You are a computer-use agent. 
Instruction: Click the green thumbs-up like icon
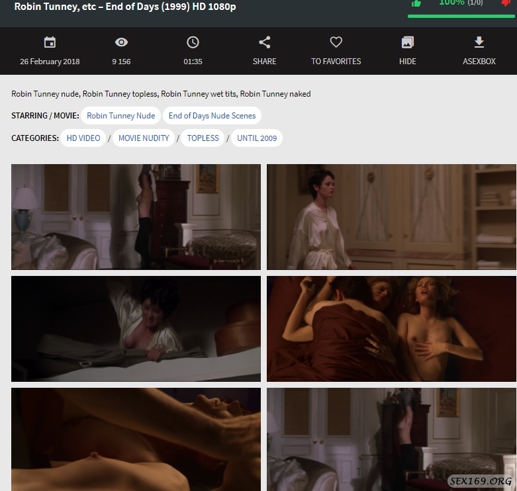[416, 3]
